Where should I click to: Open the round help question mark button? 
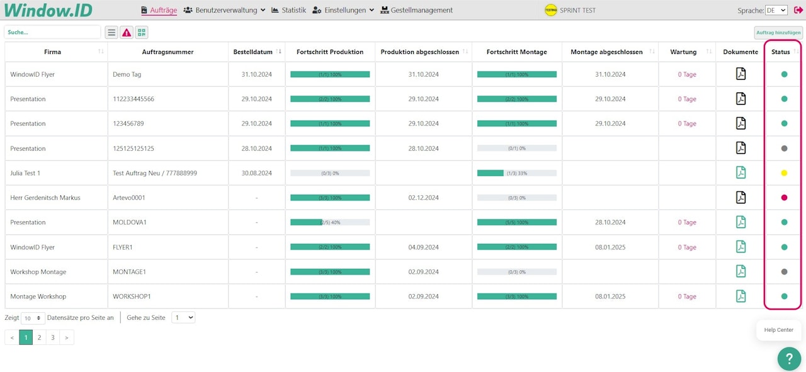click(x=789, y=358)
